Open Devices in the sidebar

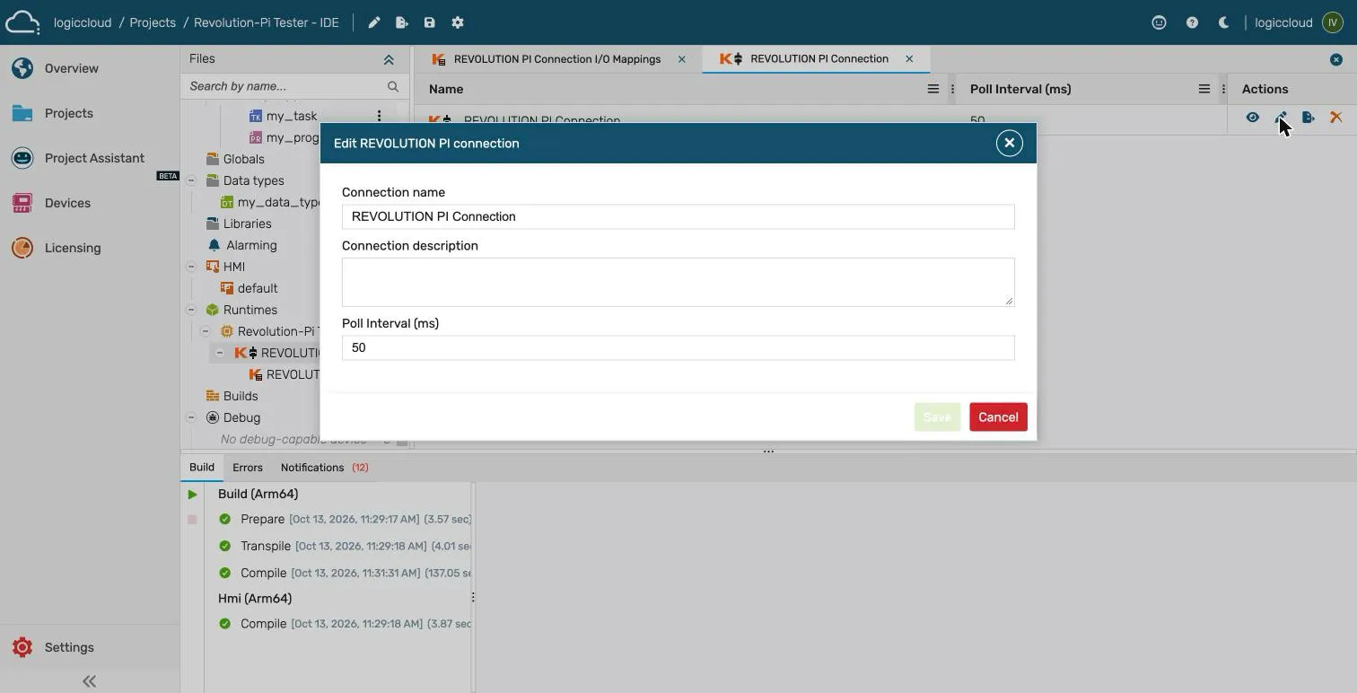tap(90, 203)
